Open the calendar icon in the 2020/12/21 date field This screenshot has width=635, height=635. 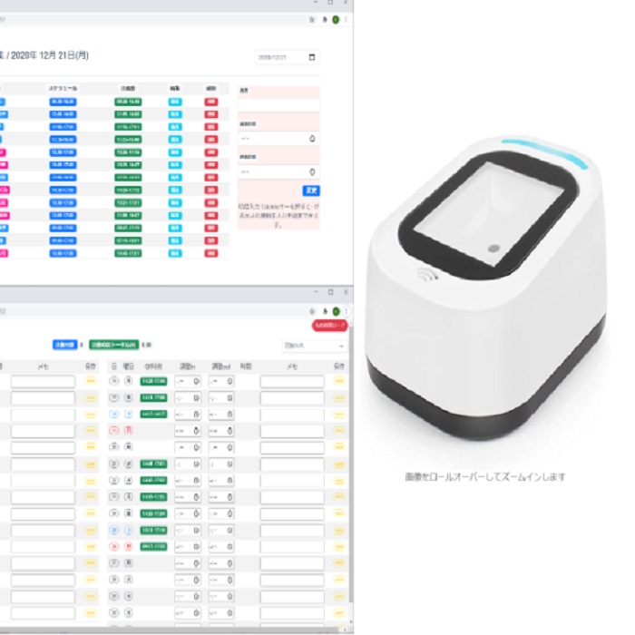tap(313, 57)
